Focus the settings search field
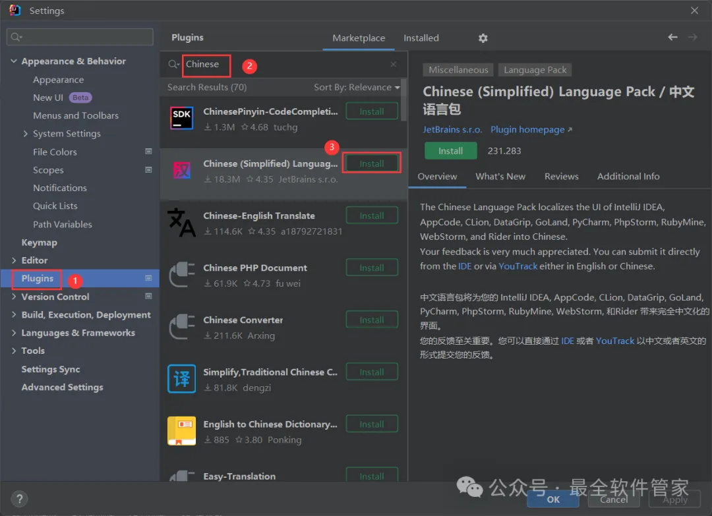Viewport: 712px width, 516px height. 80,37
